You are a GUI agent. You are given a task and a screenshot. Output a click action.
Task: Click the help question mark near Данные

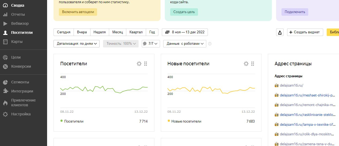(x=210, y=44)
